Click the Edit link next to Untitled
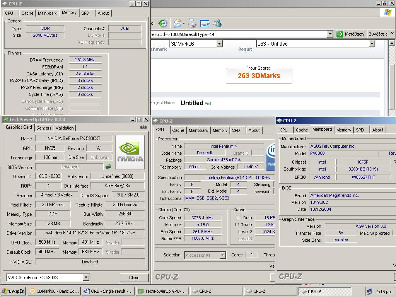This screenshot has height=297, width=396. coord(208,104)
